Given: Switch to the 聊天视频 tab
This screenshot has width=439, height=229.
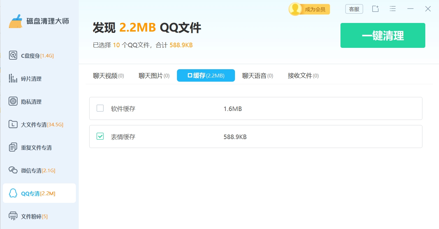Looking at the screenshot, I should click(108, 75).
